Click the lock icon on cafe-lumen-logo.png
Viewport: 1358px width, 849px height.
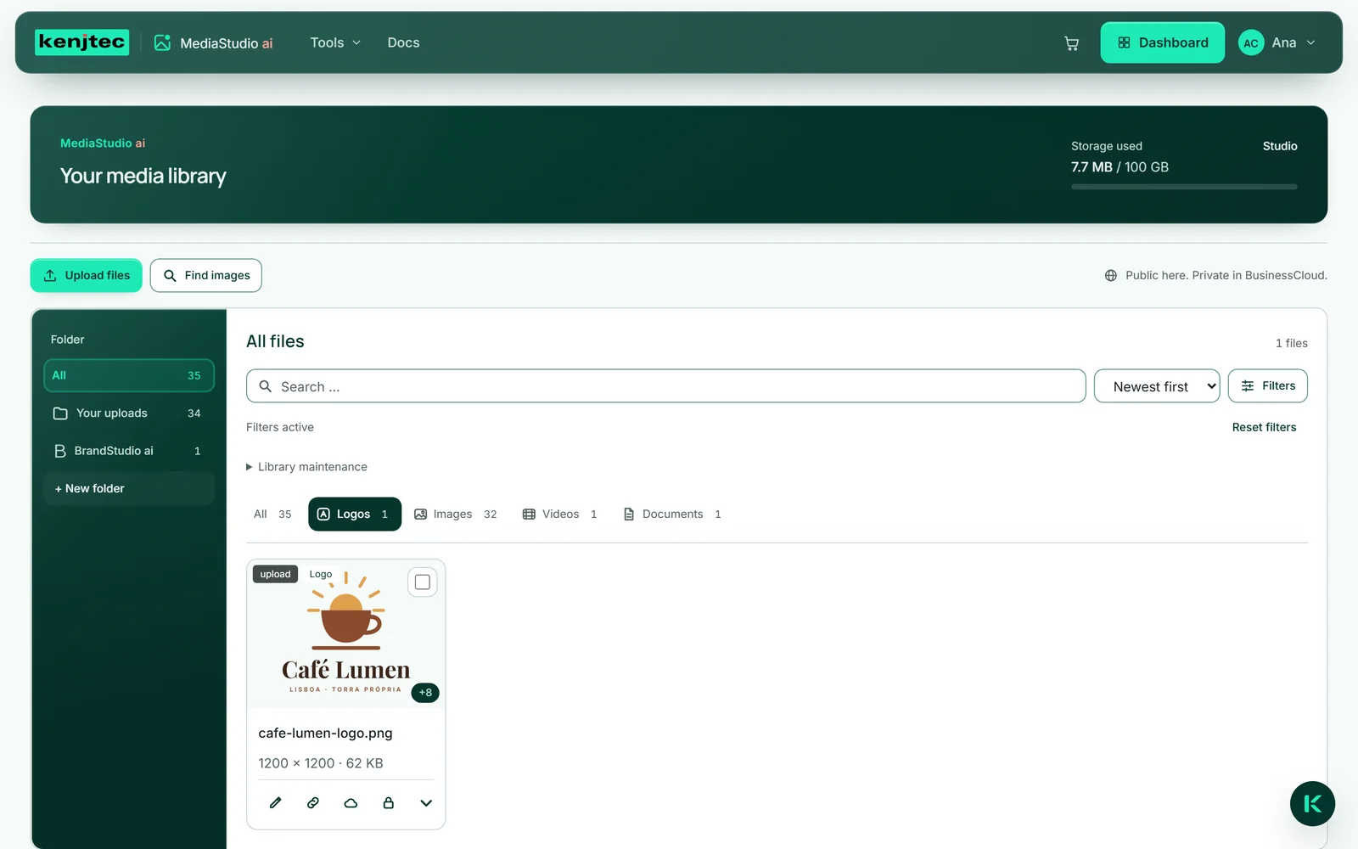click(388, 803)
